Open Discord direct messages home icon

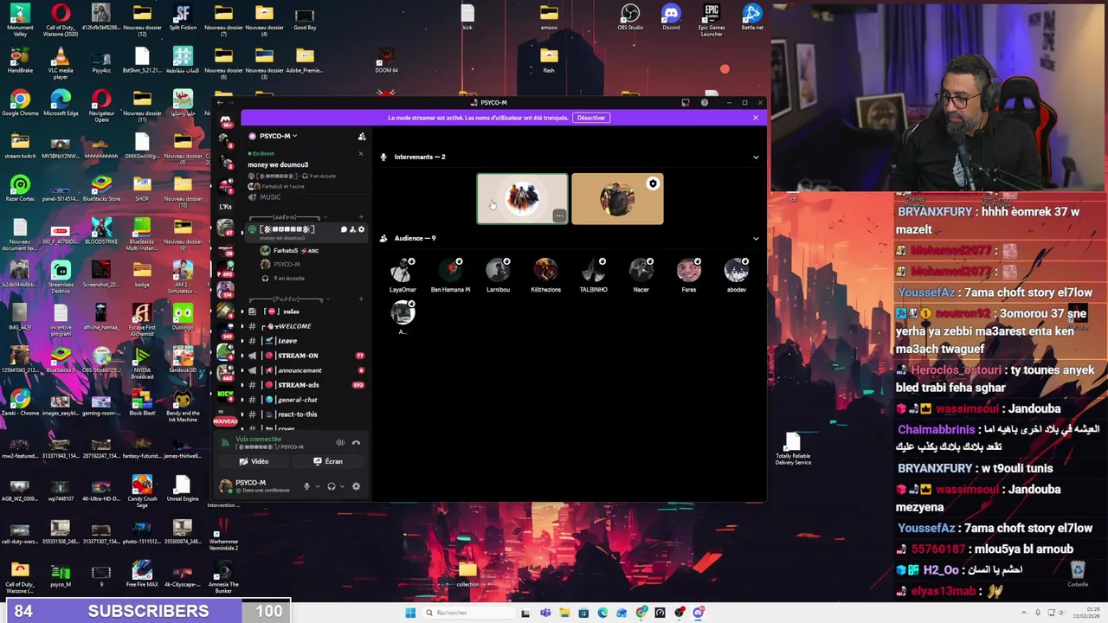point(225,120)
